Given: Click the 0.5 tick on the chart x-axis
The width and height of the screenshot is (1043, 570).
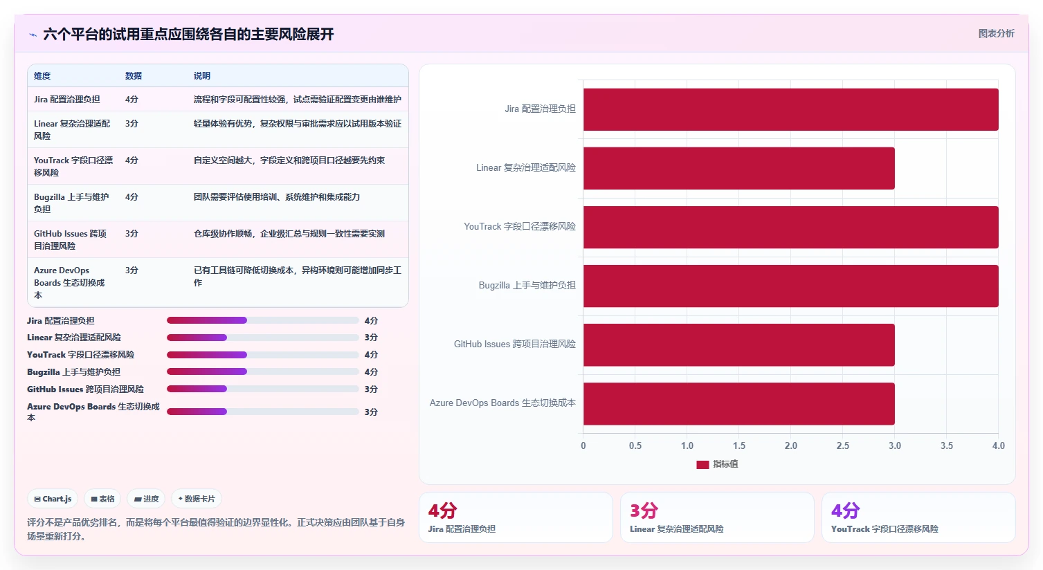Looking at the screenshot, I should coord(635,446).
